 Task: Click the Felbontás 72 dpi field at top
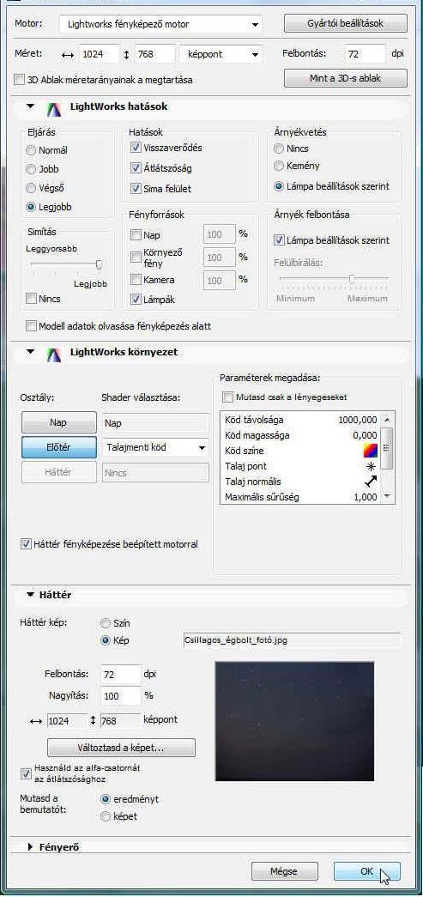[x=366, y=54]
